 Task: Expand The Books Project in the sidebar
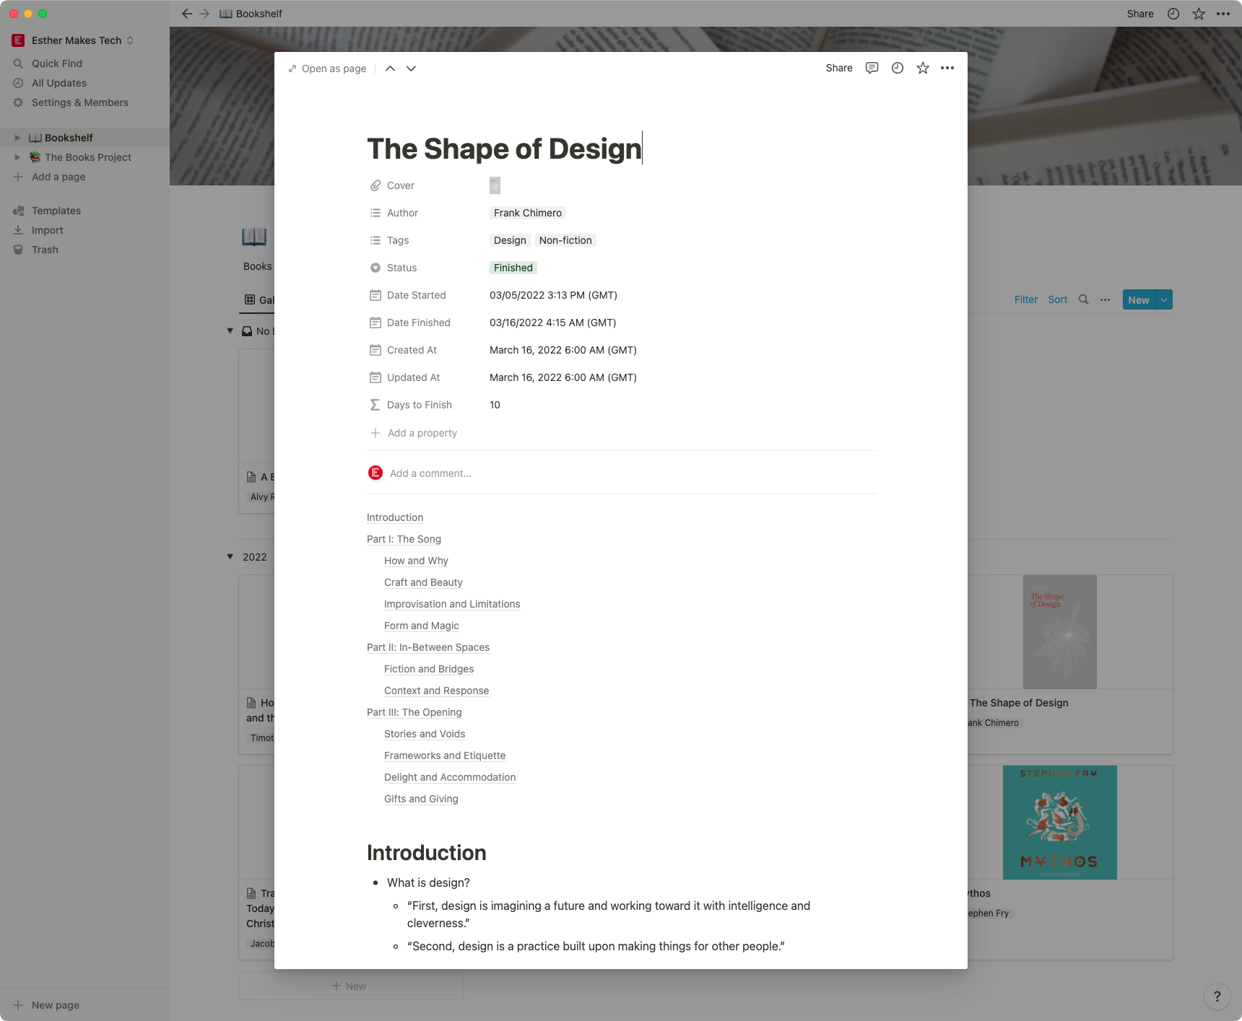17,157
